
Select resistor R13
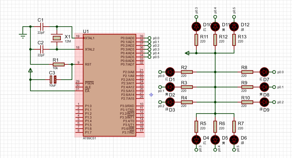click(x=234, y=40)
